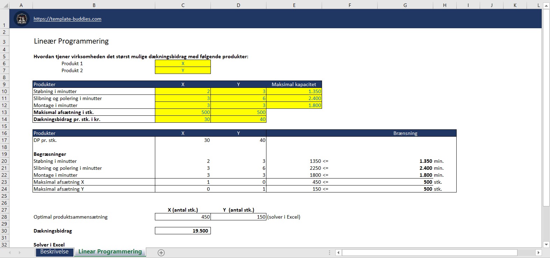Click the tab bar resize handle dots
Screen dimensions: 550x258
[x=329, y=252]
